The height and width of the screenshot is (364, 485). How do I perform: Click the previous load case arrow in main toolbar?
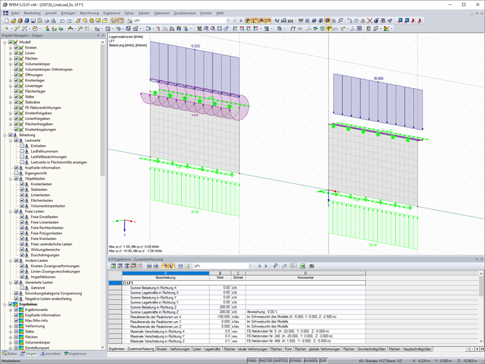235,20
